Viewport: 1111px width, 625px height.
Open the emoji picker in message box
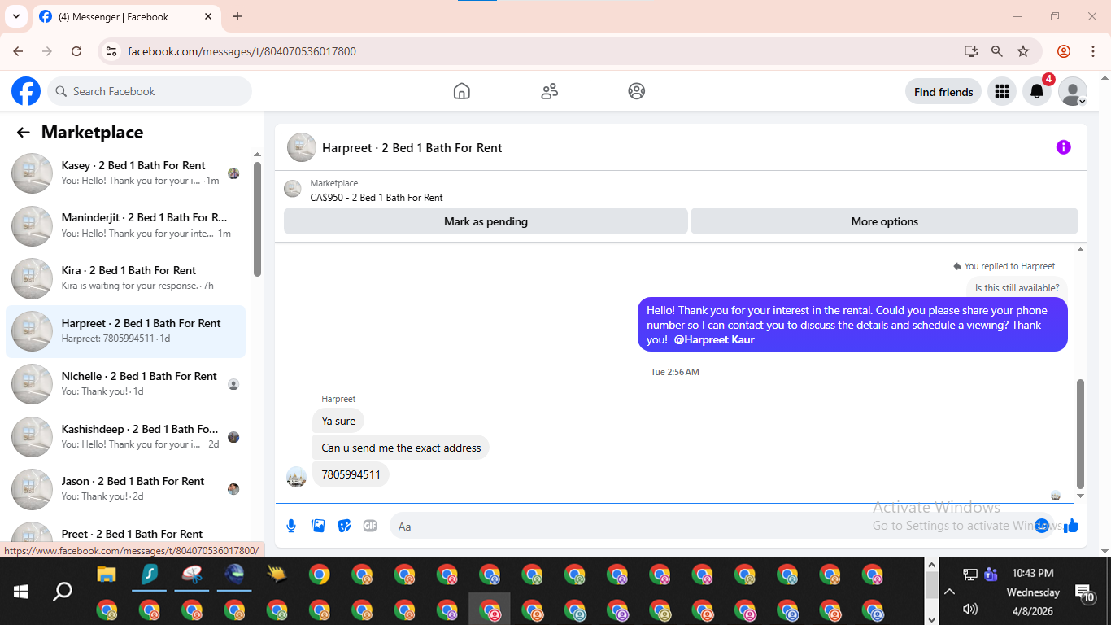[1042, 526]
